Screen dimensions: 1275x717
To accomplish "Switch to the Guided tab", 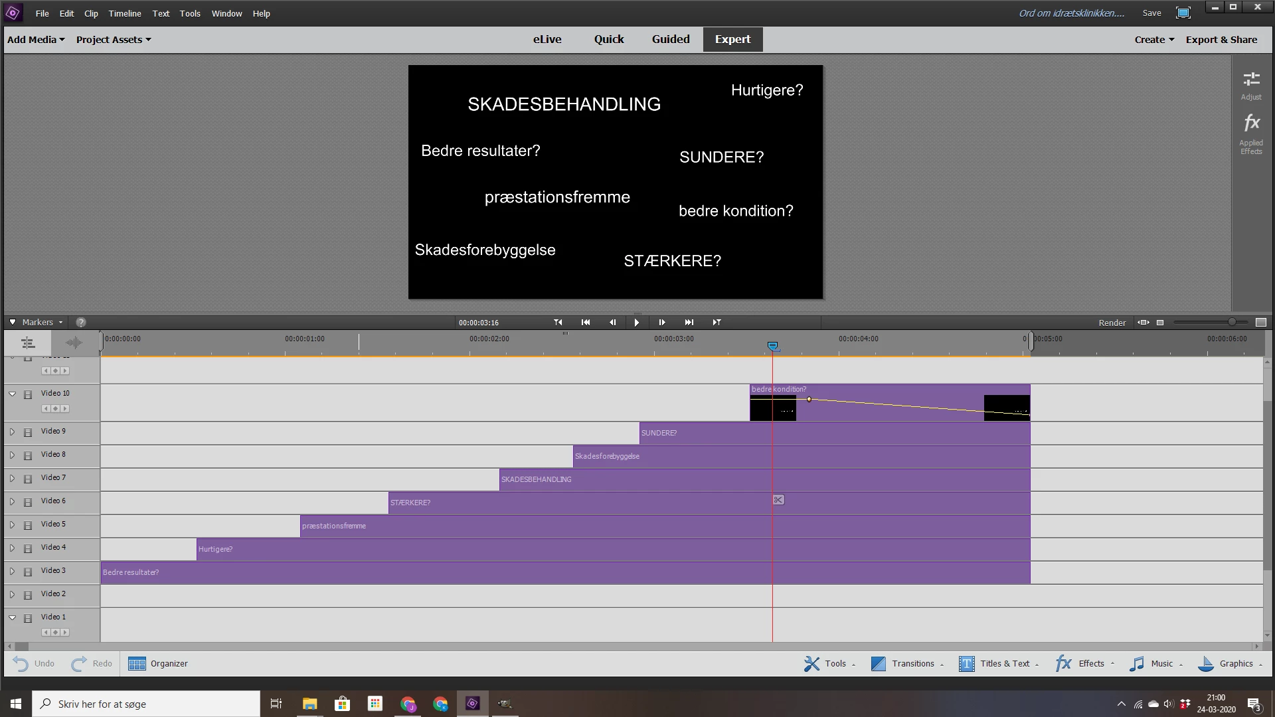I will coord(670,39).
